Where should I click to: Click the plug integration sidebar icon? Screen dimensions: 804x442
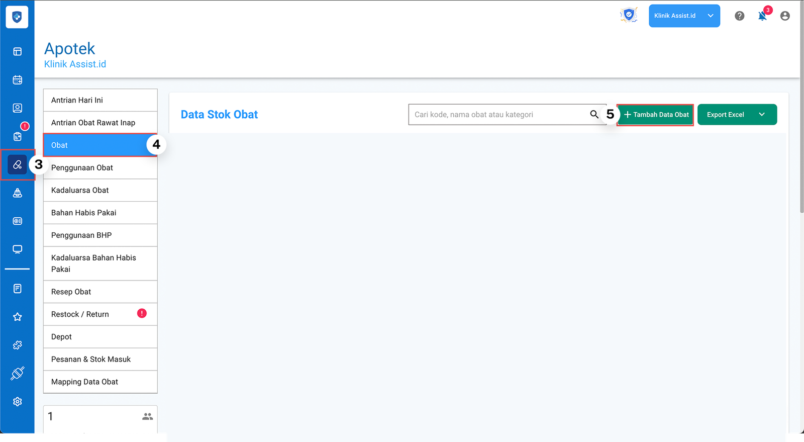(x=18, y=373)
